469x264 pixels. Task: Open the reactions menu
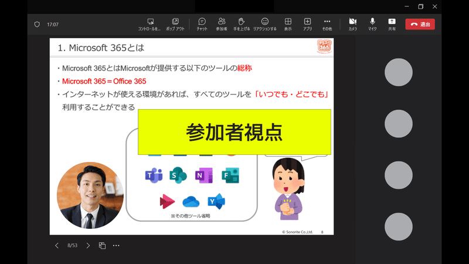(x=265, y=25)
